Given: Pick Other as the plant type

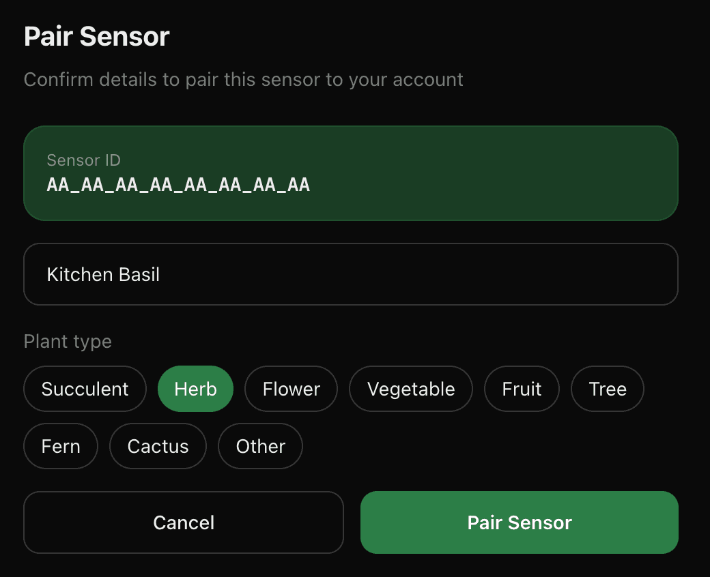Looking at the screenshot, I should (260, 446).
